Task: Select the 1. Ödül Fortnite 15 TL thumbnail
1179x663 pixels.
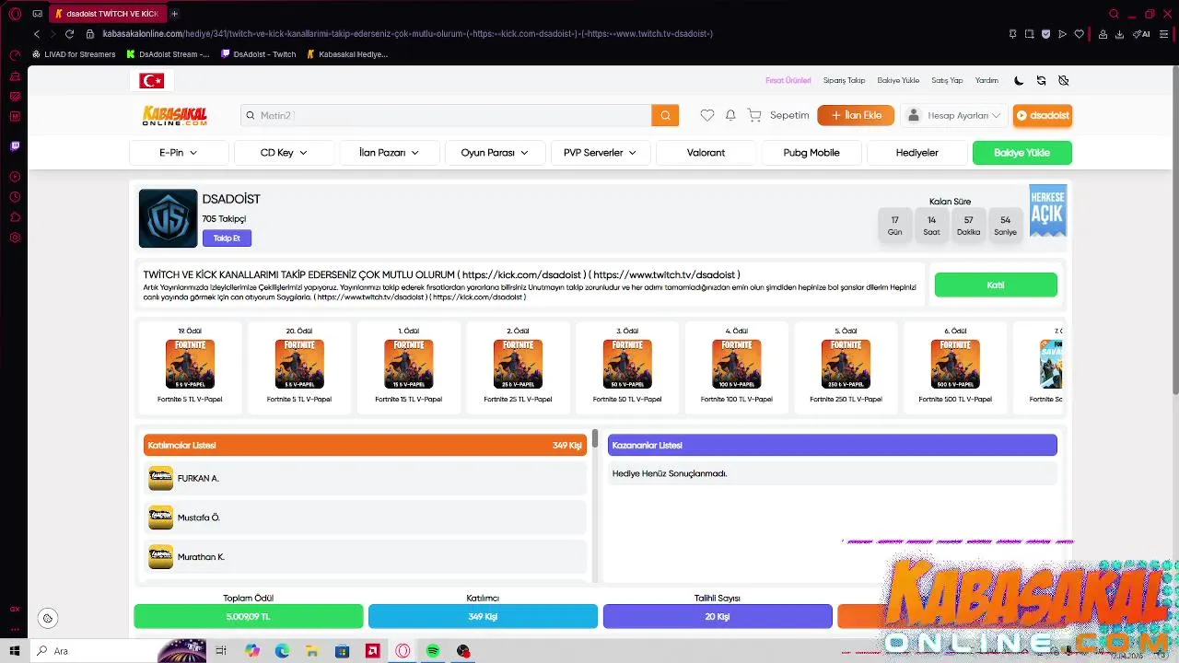Action: point(408,364)
